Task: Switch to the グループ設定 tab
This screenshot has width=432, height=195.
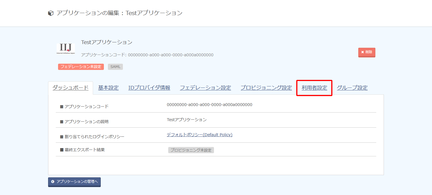Action: point(352,88)
